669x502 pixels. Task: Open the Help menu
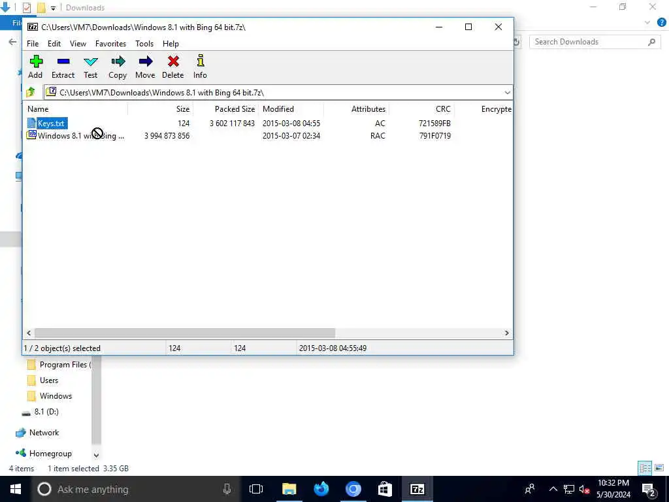click(x=171, y=44)
